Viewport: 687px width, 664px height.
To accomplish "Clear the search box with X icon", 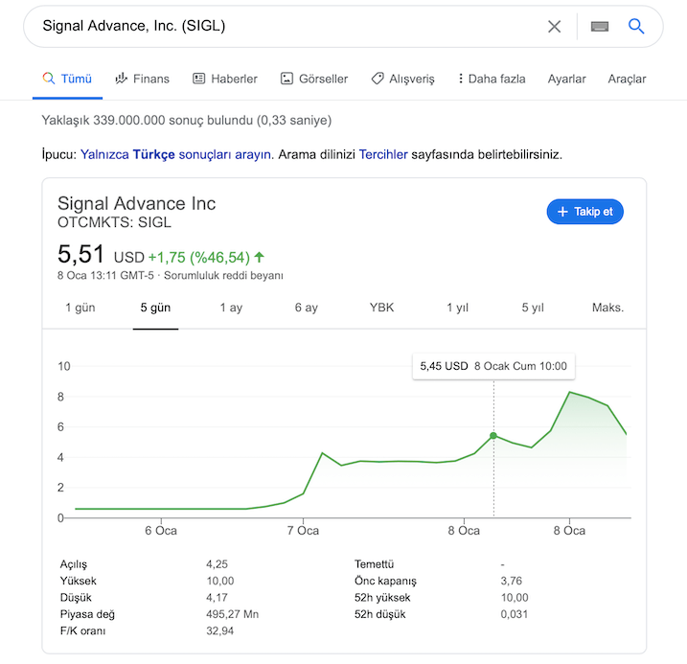I will coord(554,27).
